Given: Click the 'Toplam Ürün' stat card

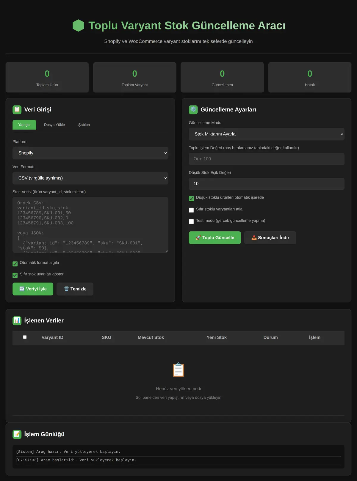Looking at the screenshot, I should tap(47, 77).
